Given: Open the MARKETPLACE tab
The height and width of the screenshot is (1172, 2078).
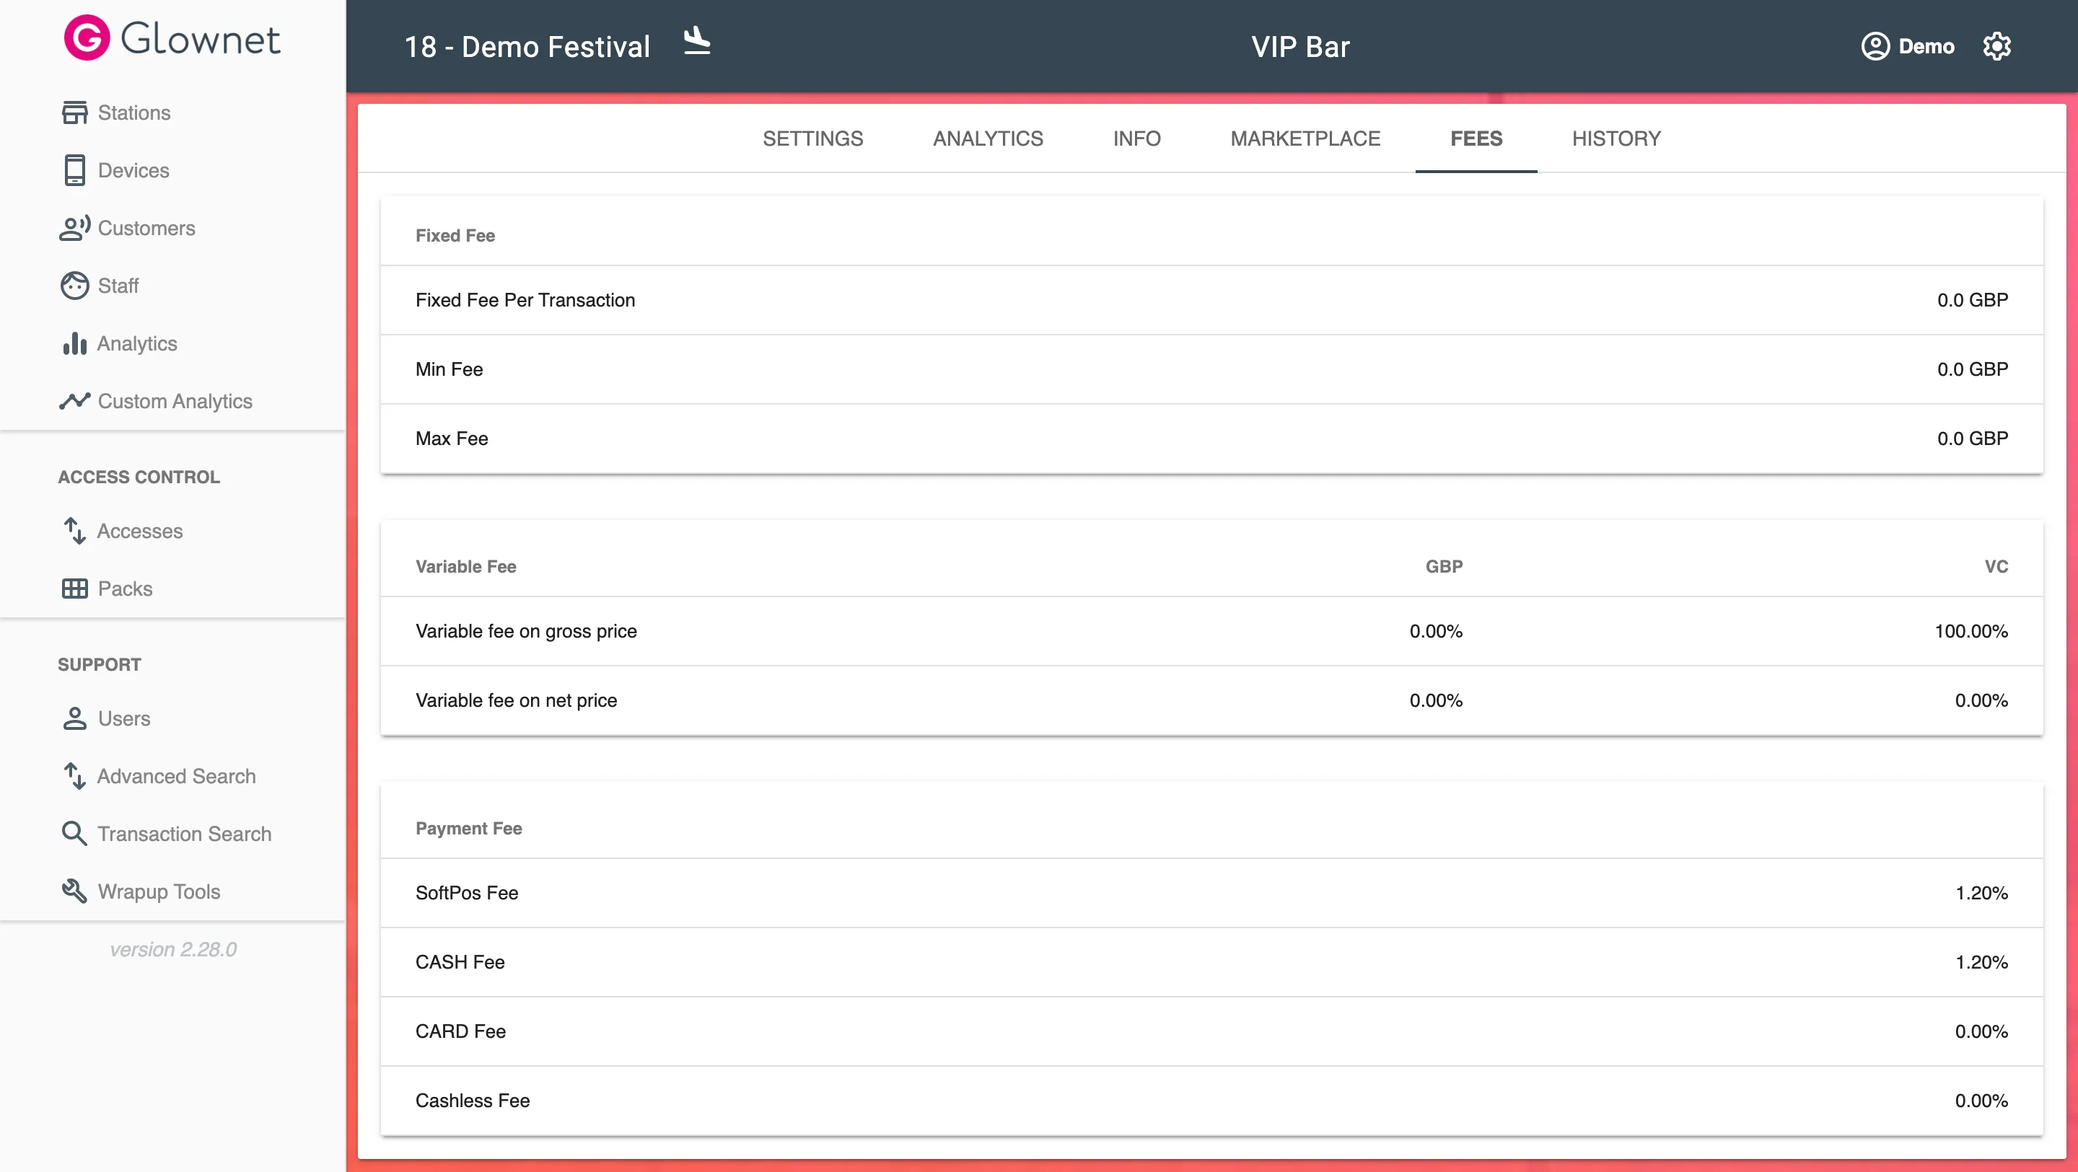Looking at the screenshot, I should (x=1305, y=138).
